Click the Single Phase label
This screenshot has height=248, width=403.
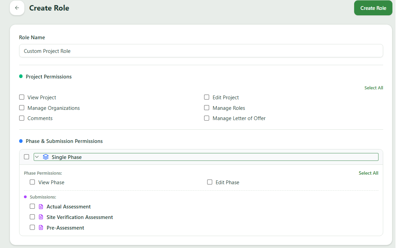[x=67, y=157]
